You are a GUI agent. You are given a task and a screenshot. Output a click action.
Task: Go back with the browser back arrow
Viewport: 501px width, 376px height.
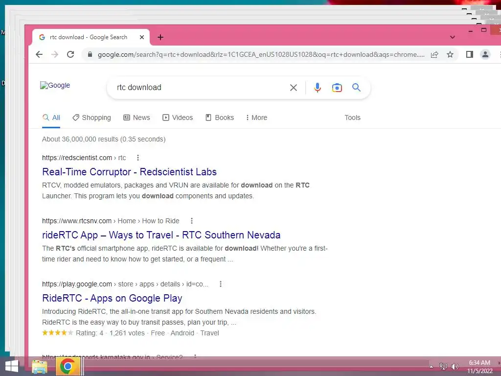tap(39, 54)
